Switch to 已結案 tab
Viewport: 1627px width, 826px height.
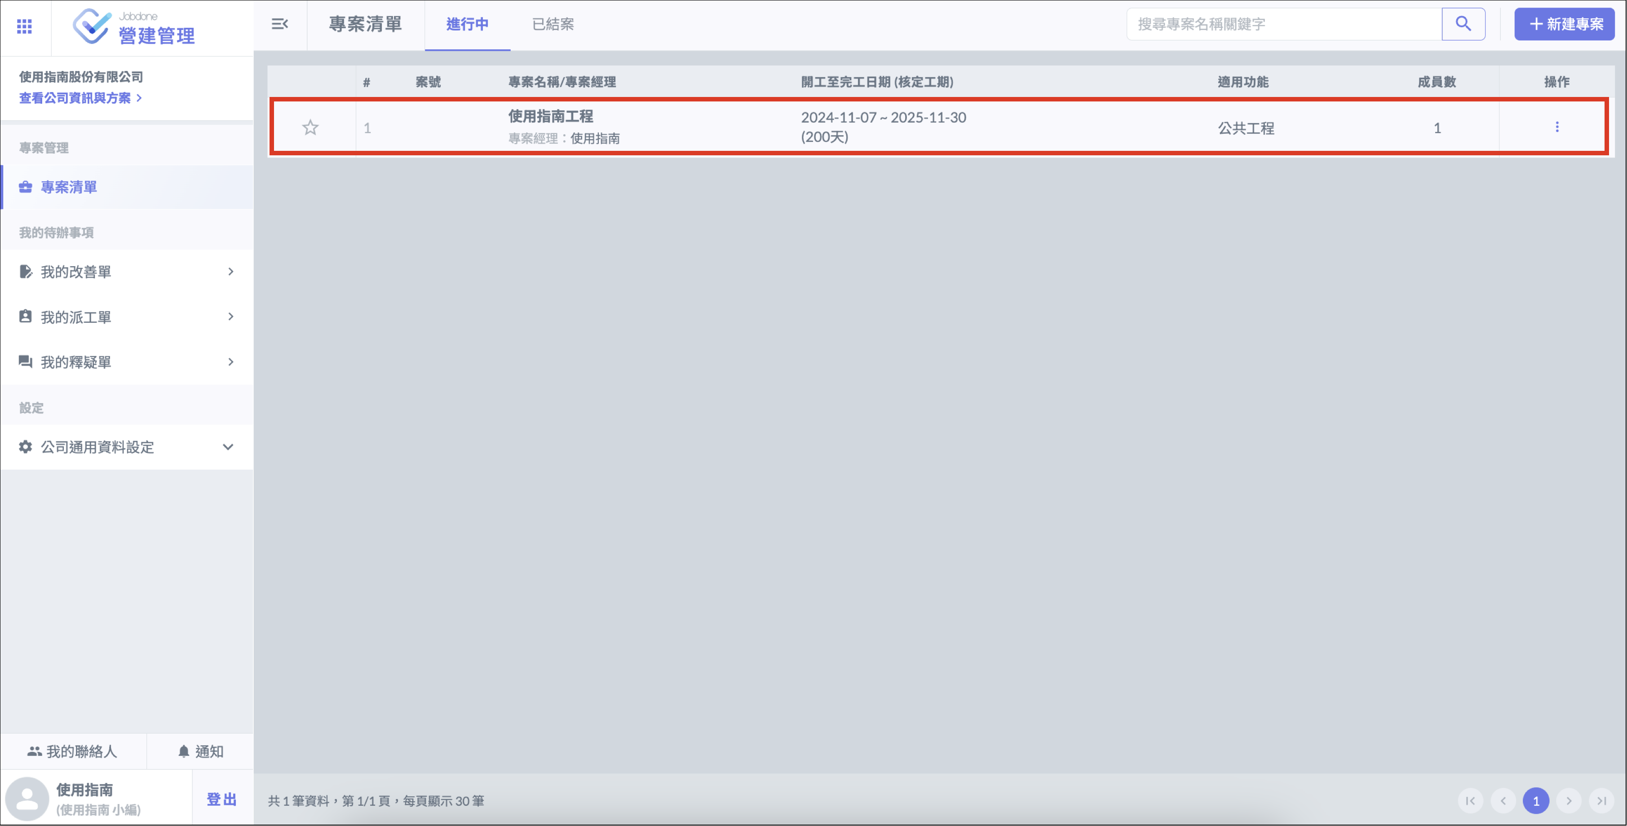553,24
